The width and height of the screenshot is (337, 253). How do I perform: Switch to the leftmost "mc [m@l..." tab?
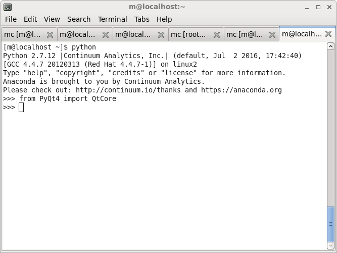pyautogui.click(x=23, y=35)
